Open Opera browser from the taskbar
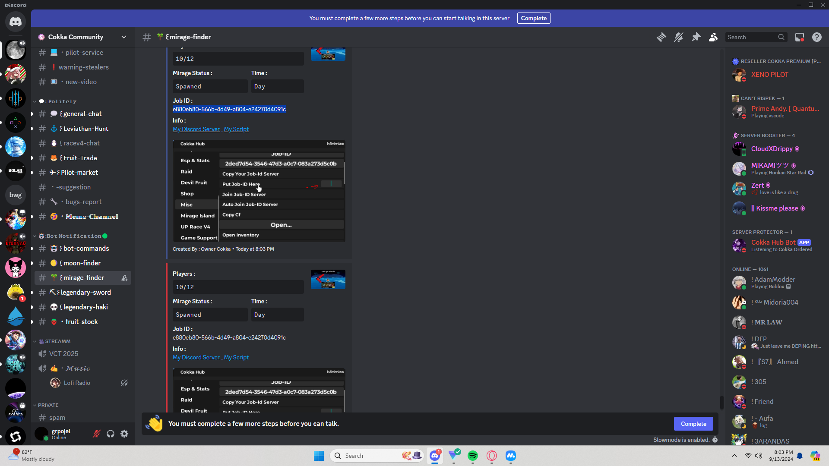Viewport: 829px width, 466px height. [492, 456]
